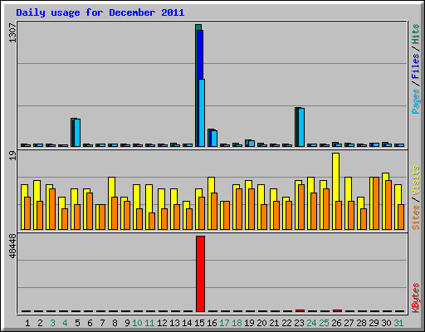Screen dimensions: 425x332
Task: Click the blue "Files" legend label
Action: coord(416,66)
